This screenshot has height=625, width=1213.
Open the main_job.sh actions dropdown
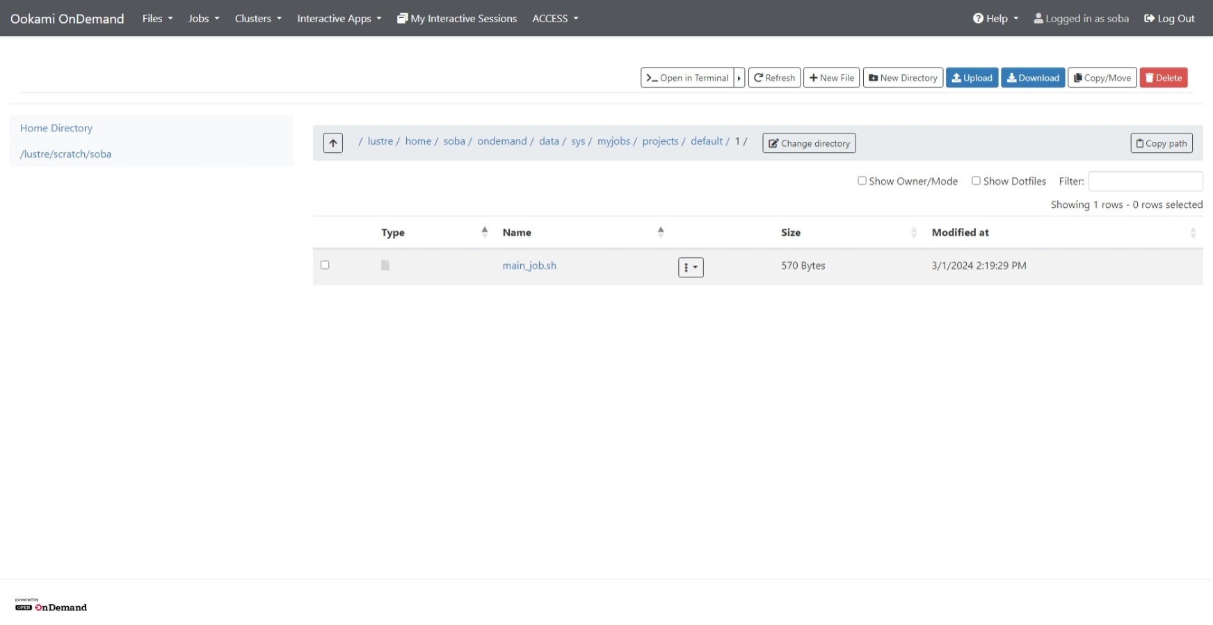[x=690, y=268]
